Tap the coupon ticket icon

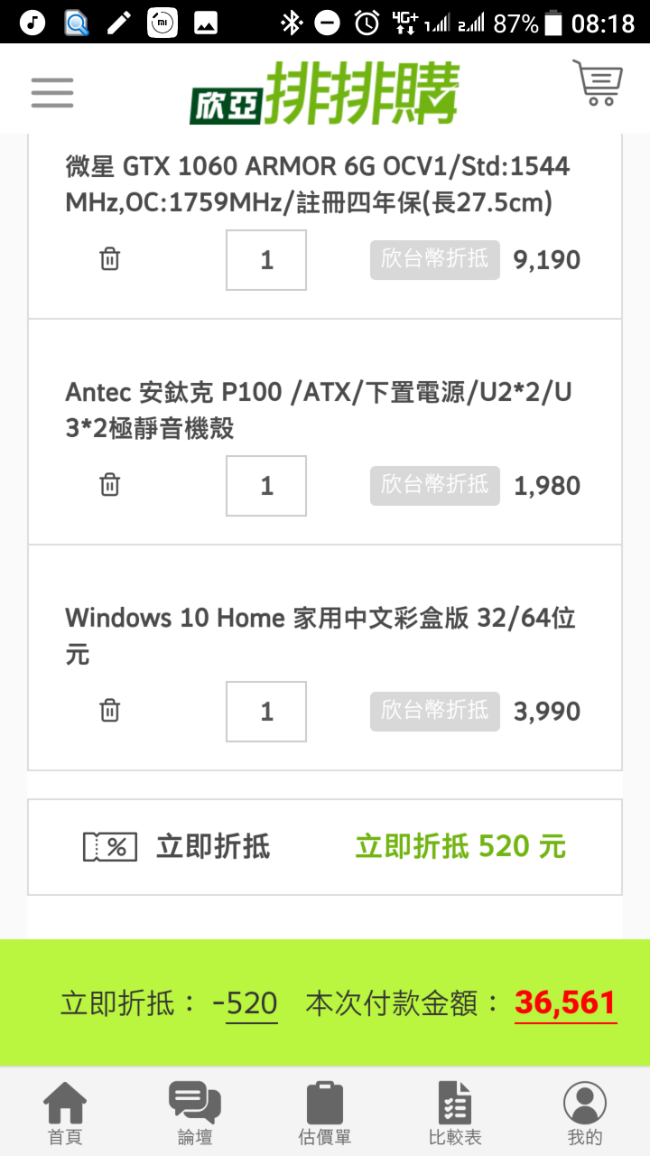coord(110,847)
